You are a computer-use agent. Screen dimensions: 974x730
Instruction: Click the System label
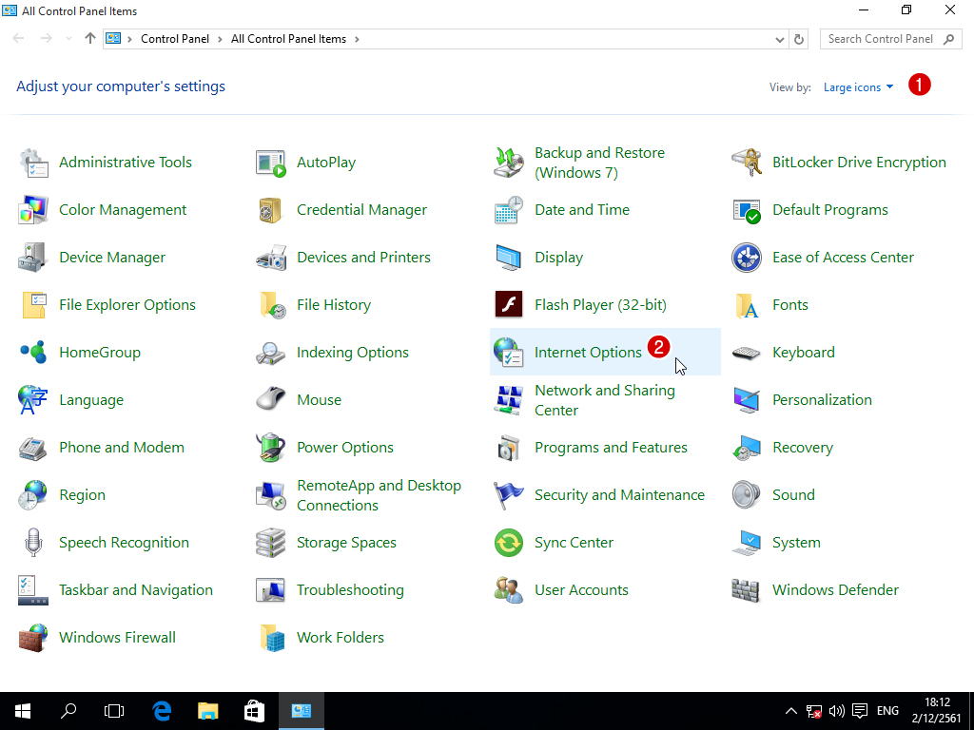[796, 543]
